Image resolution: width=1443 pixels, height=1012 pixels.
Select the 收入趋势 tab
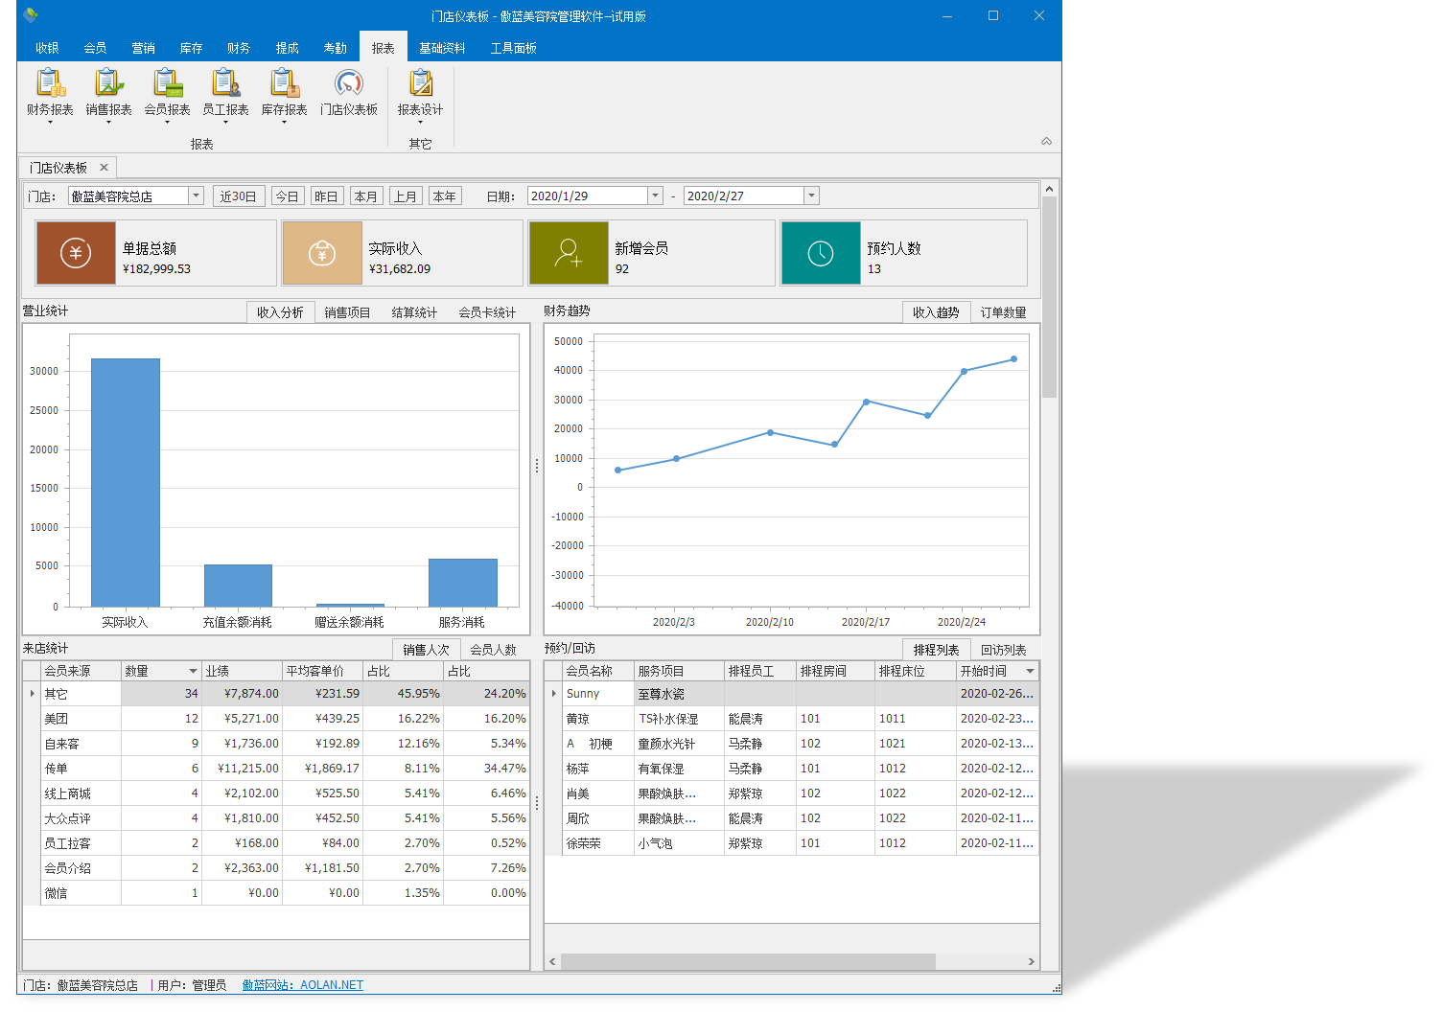tap(936, 312)
